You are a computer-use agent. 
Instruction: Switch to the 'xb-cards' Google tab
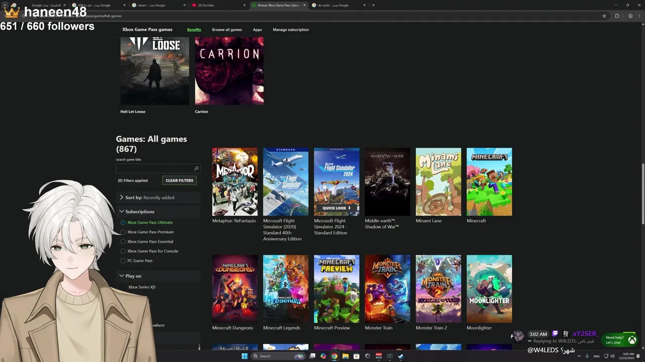coord(338,5)
